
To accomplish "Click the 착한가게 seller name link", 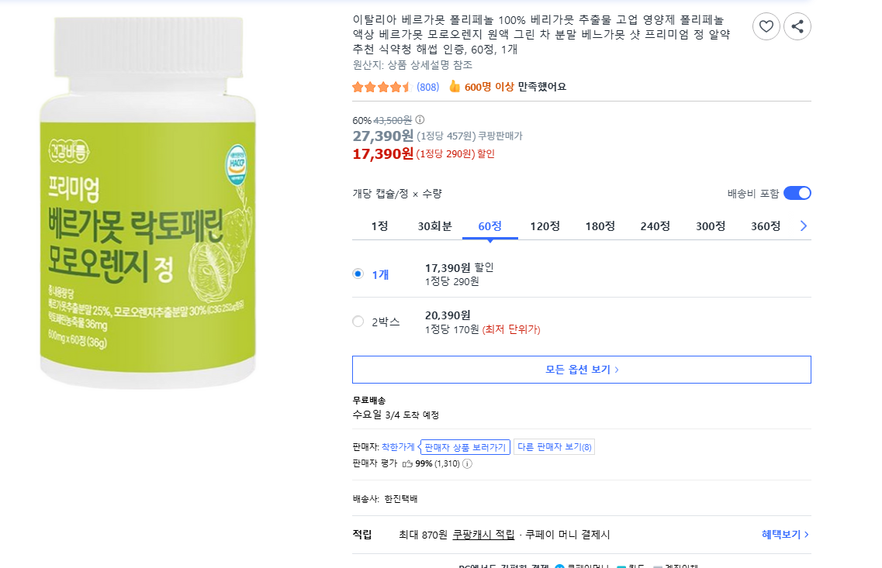I will [x=398, y=447].
